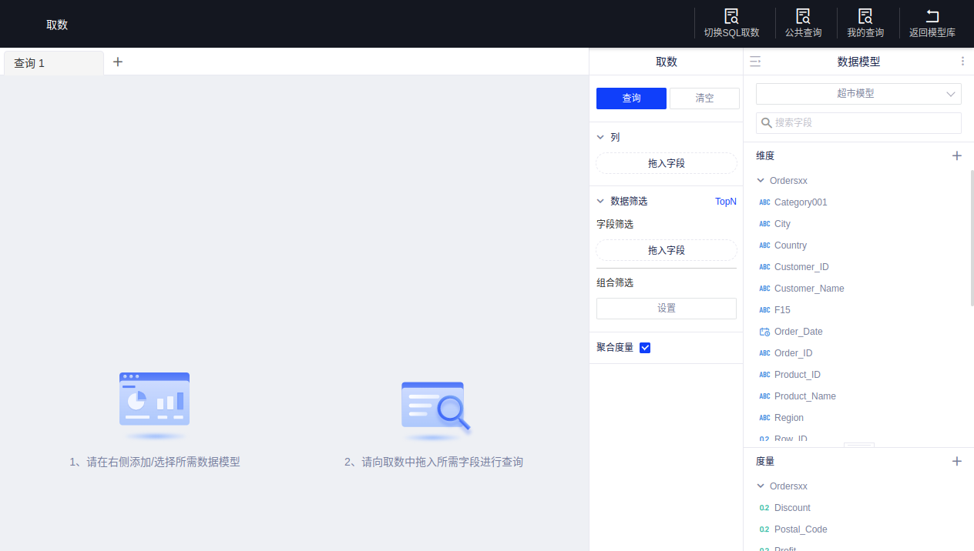Click 返回模型库 return icon

[932, 16]
